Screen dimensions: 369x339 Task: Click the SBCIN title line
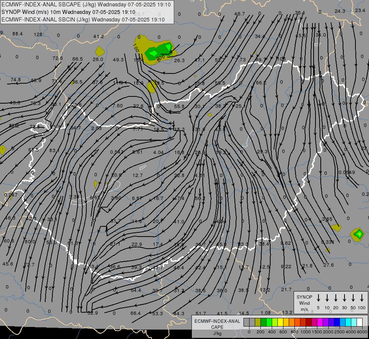[83, 20]
